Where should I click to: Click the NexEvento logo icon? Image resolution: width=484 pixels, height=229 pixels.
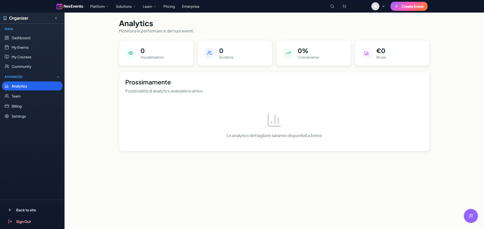(x=59, y=6)
